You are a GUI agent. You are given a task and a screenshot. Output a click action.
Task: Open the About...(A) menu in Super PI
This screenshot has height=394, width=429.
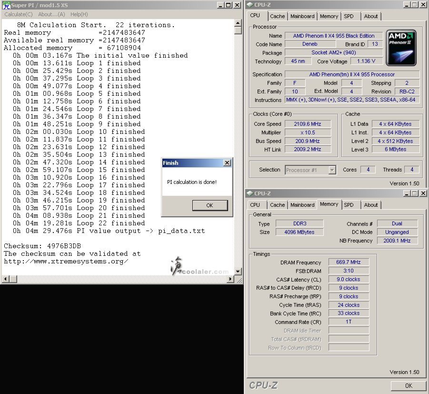[x=51, y=14]
